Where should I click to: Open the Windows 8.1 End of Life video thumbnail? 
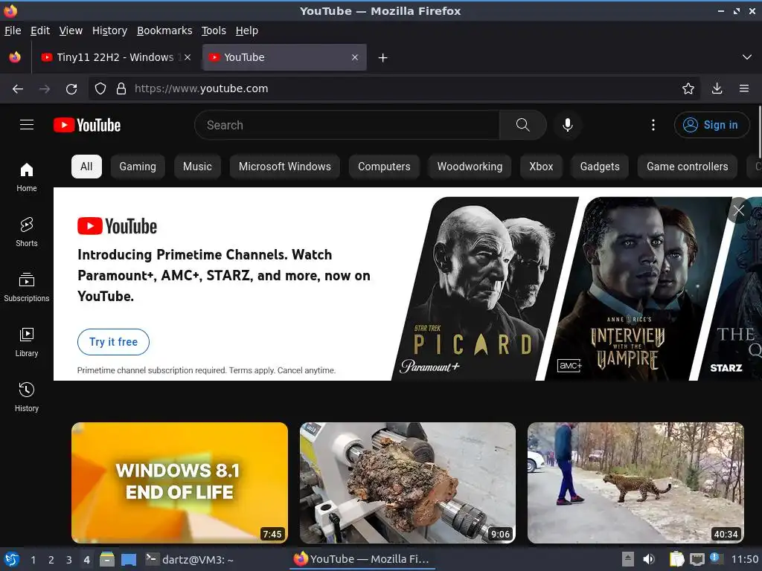click(179, 483)
